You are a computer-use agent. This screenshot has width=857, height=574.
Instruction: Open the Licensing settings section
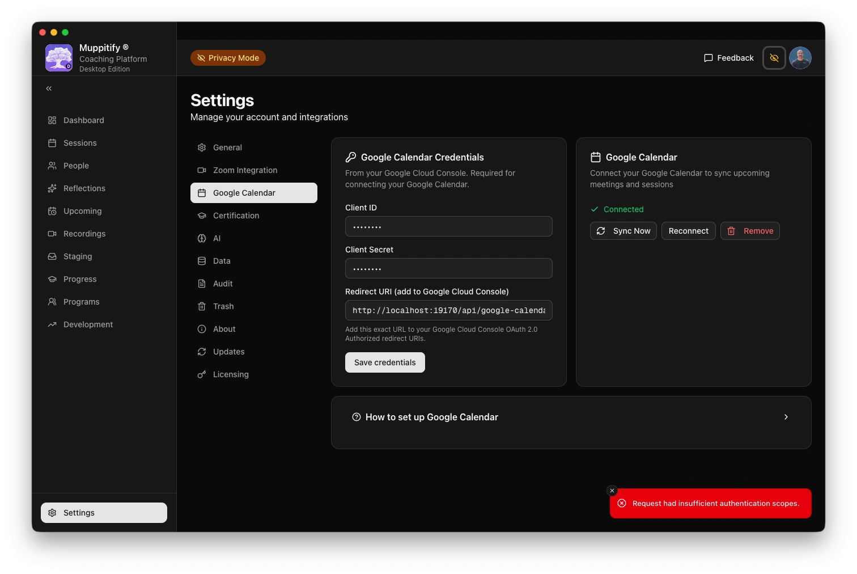[231, 374]
